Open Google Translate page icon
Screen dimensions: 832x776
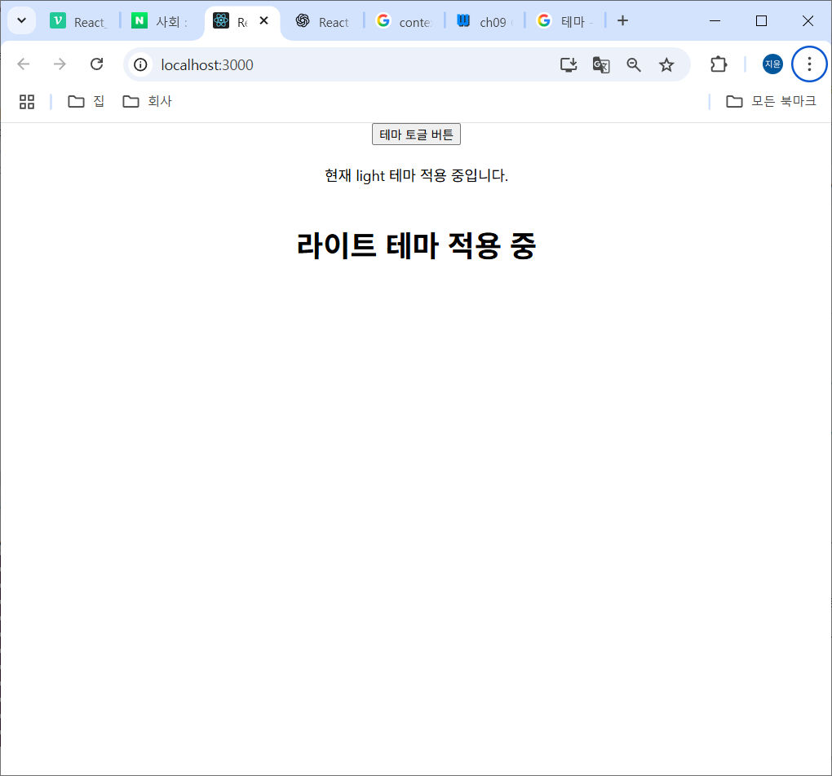point(601,64)
